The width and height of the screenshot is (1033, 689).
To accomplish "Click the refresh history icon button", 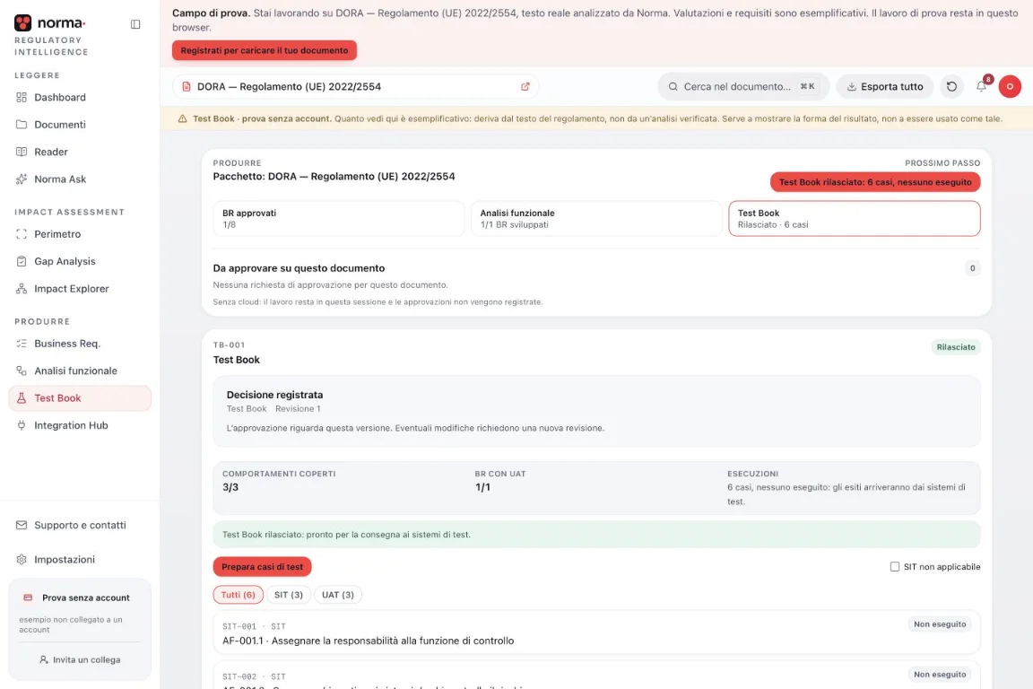I will click(951, 87).
